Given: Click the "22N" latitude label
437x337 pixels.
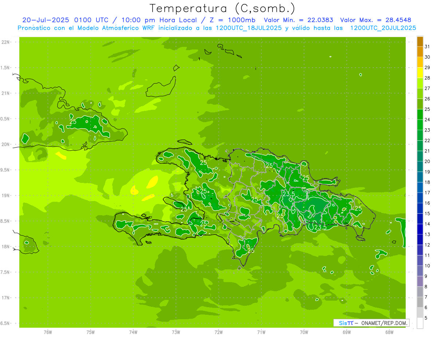Looking at the screenshot, I should pyautogui.click(x=6, y=42).
